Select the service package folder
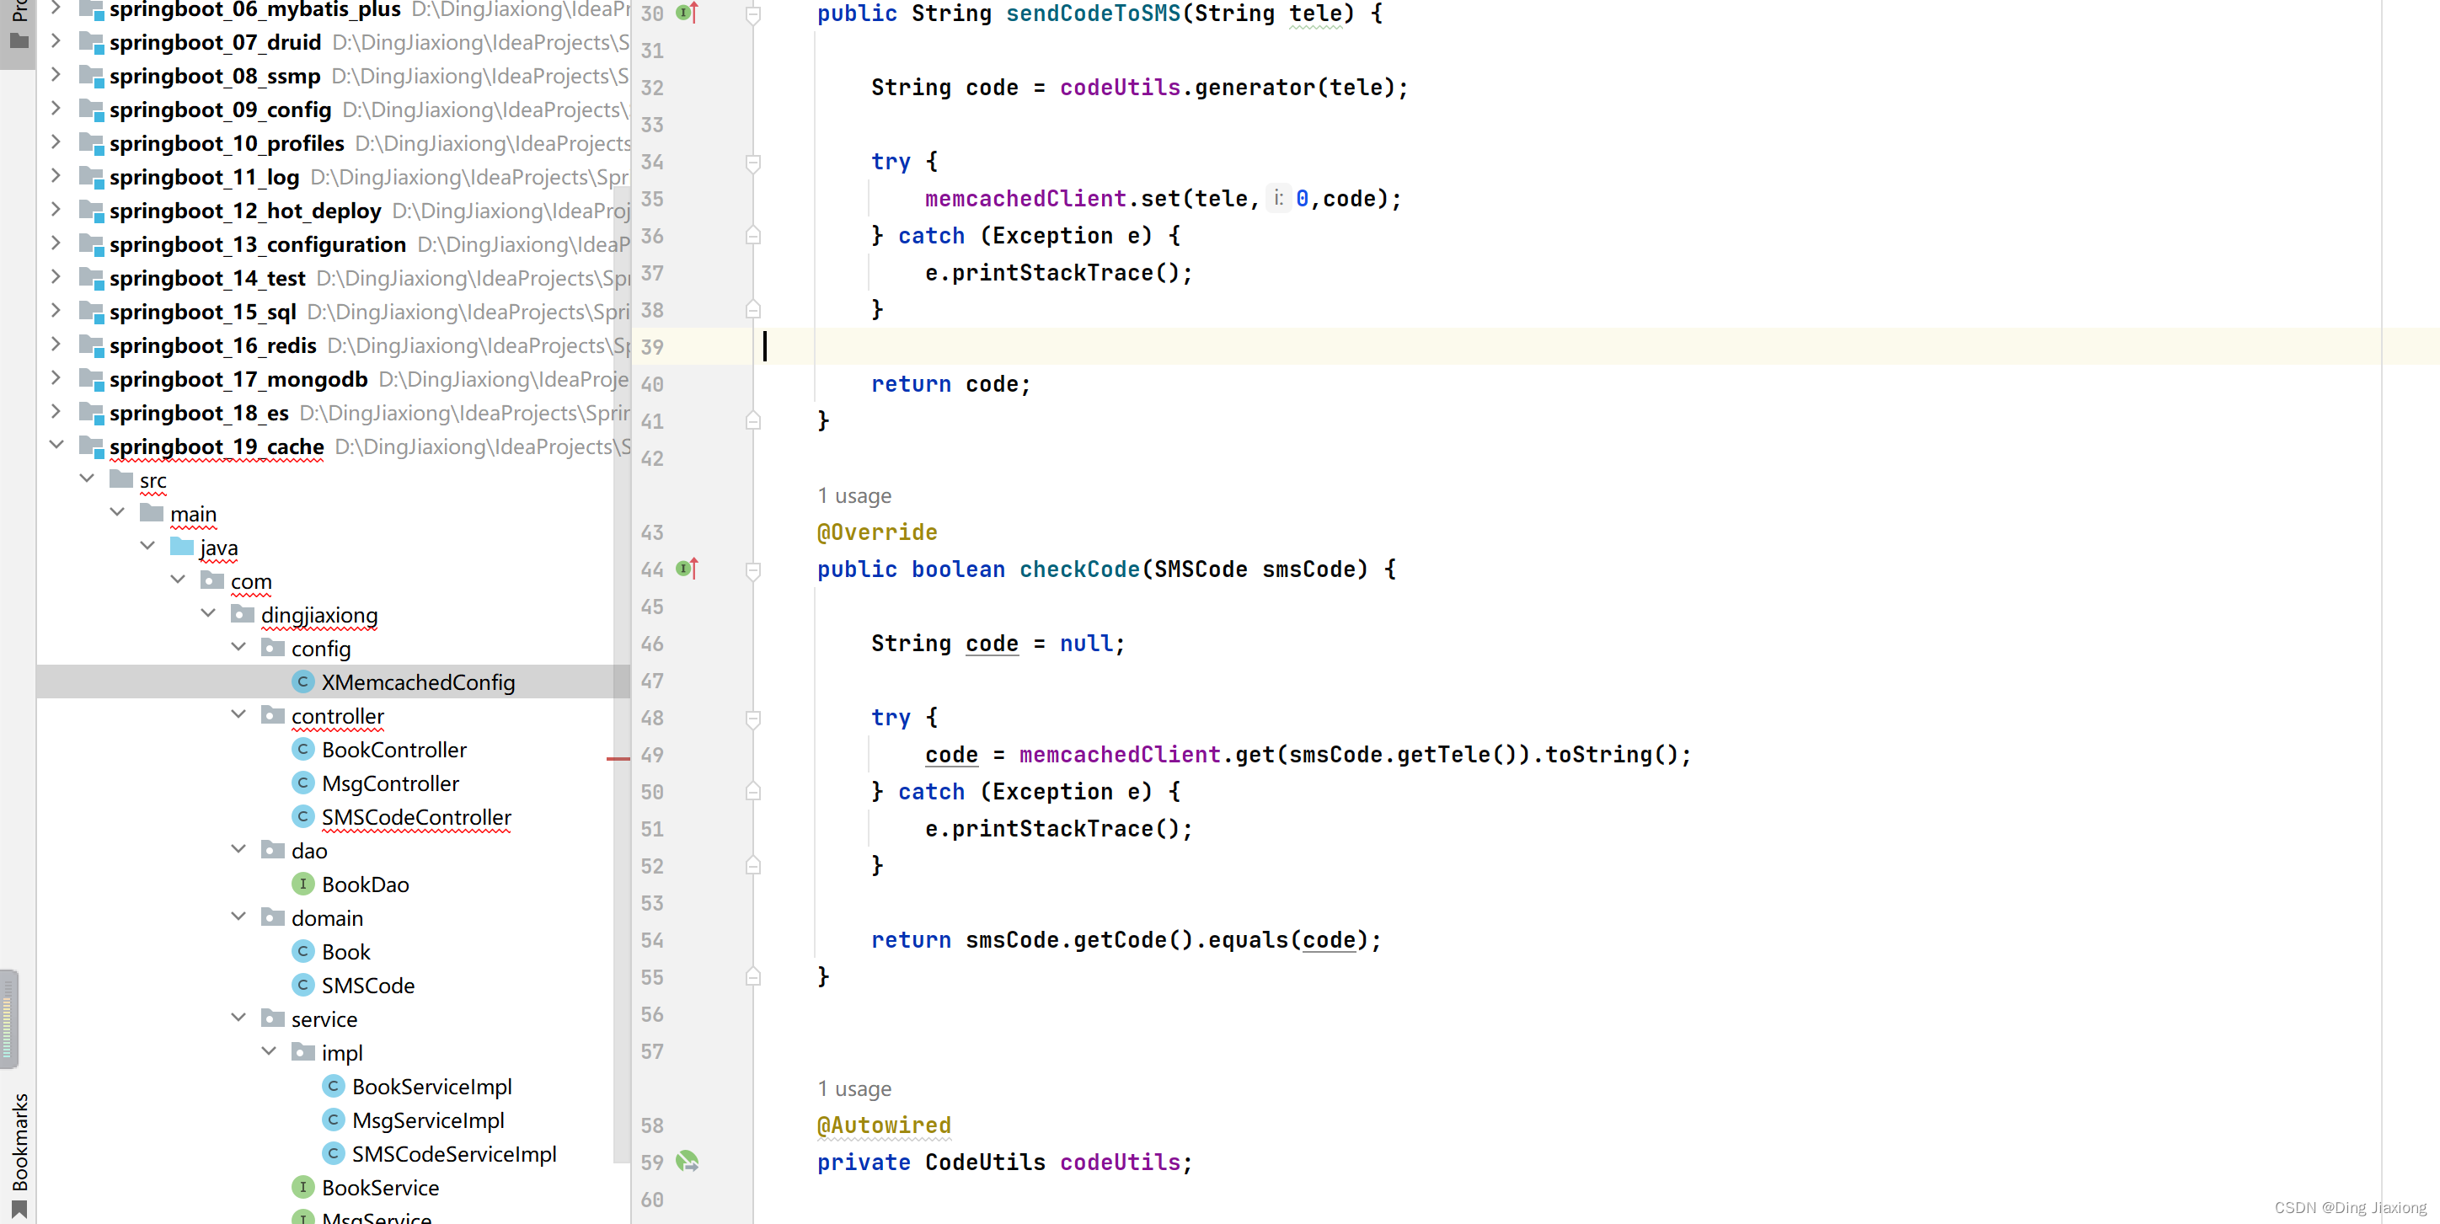The height and width of the screenshot is (1224, 2440). [324, 1019]
